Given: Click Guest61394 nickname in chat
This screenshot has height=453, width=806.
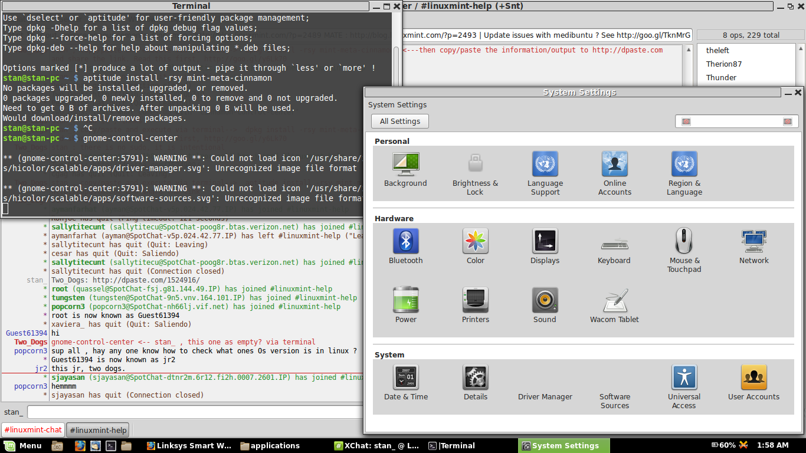Looking at the screenshot, I should pos(27,333).
